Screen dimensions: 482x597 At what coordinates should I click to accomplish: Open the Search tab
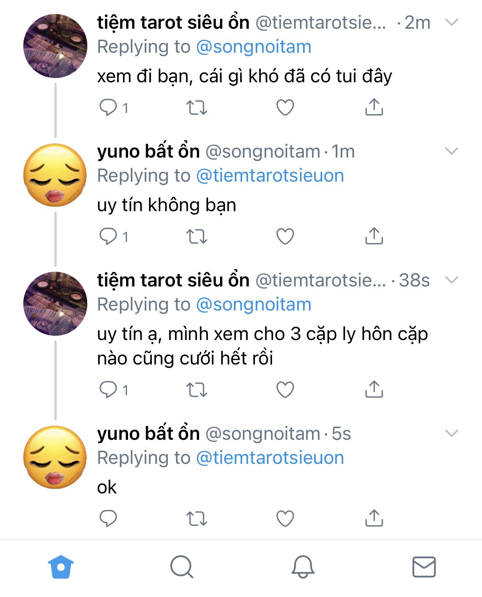coord(182,567)
